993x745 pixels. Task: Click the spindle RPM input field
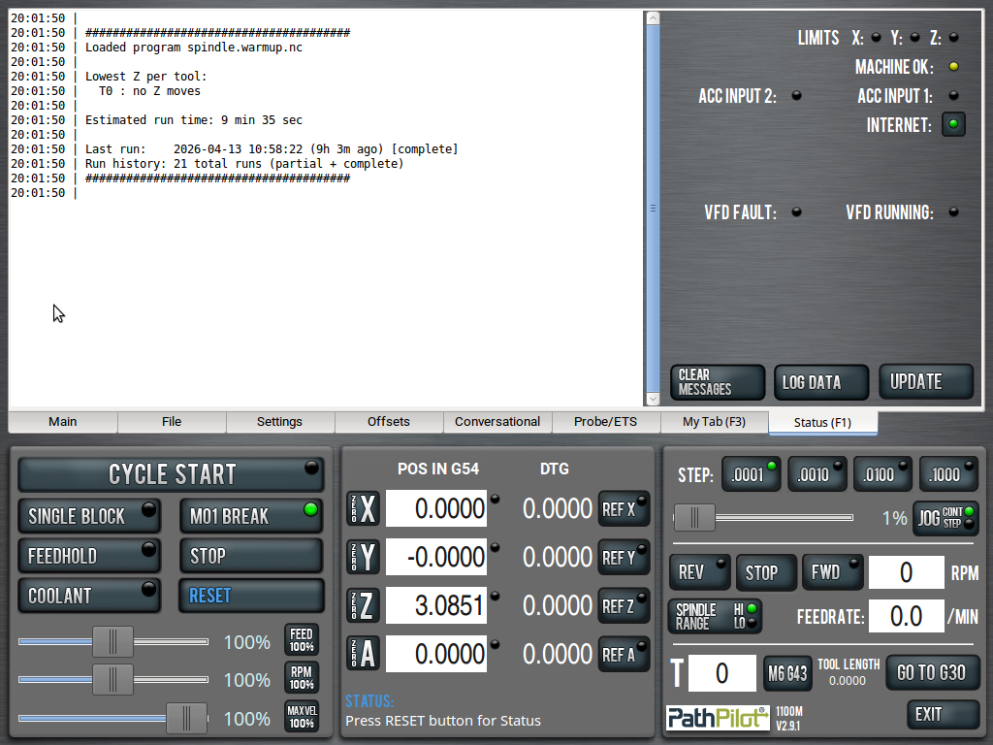pyautogui.click(x=906, y=572)
